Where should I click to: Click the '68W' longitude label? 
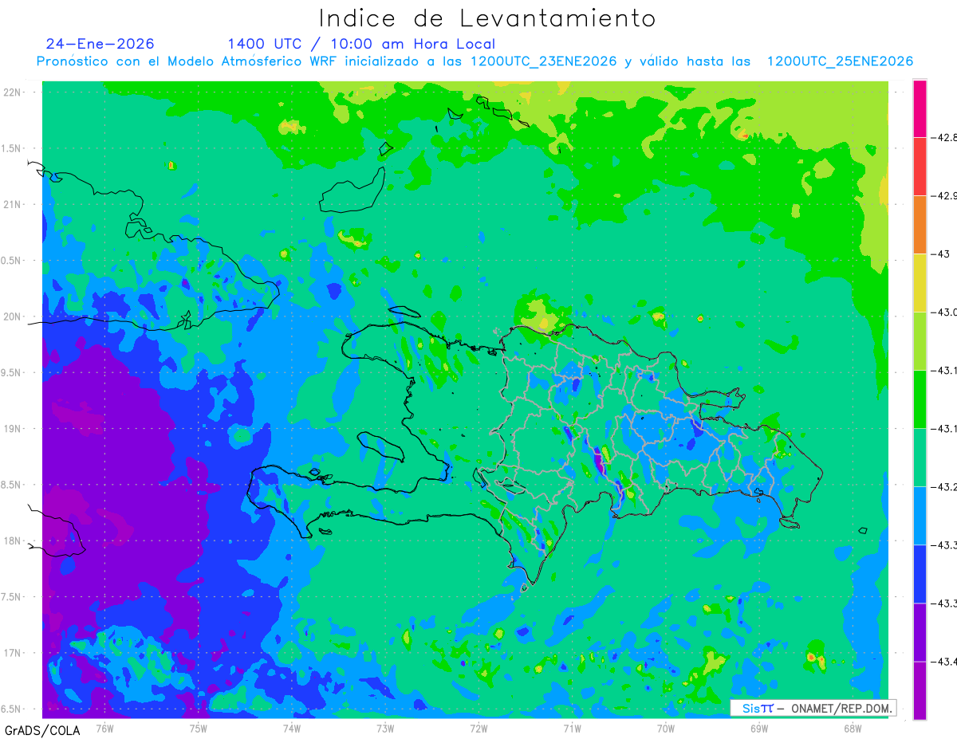coord(852,728)
